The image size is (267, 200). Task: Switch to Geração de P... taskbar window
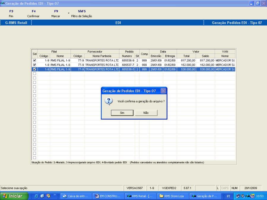tap(205, 196)
